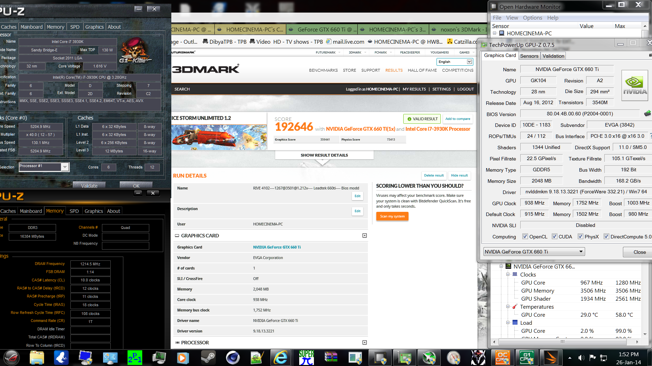
Task: Click the green Valid Result badge icon
Action: coord(409,119)
